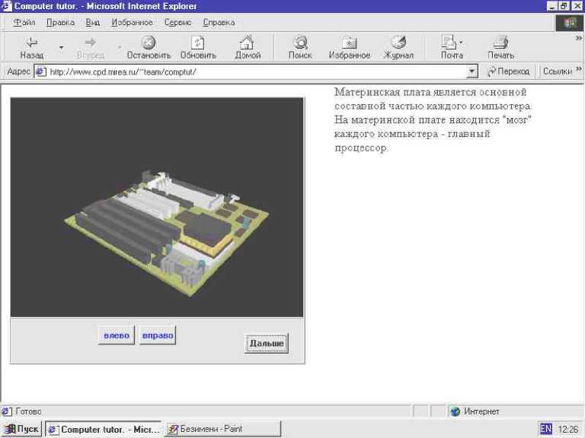Click the greyed Вперед forward button
The height and width of the screenshot is (438, 585).
(x=91, y=48)
